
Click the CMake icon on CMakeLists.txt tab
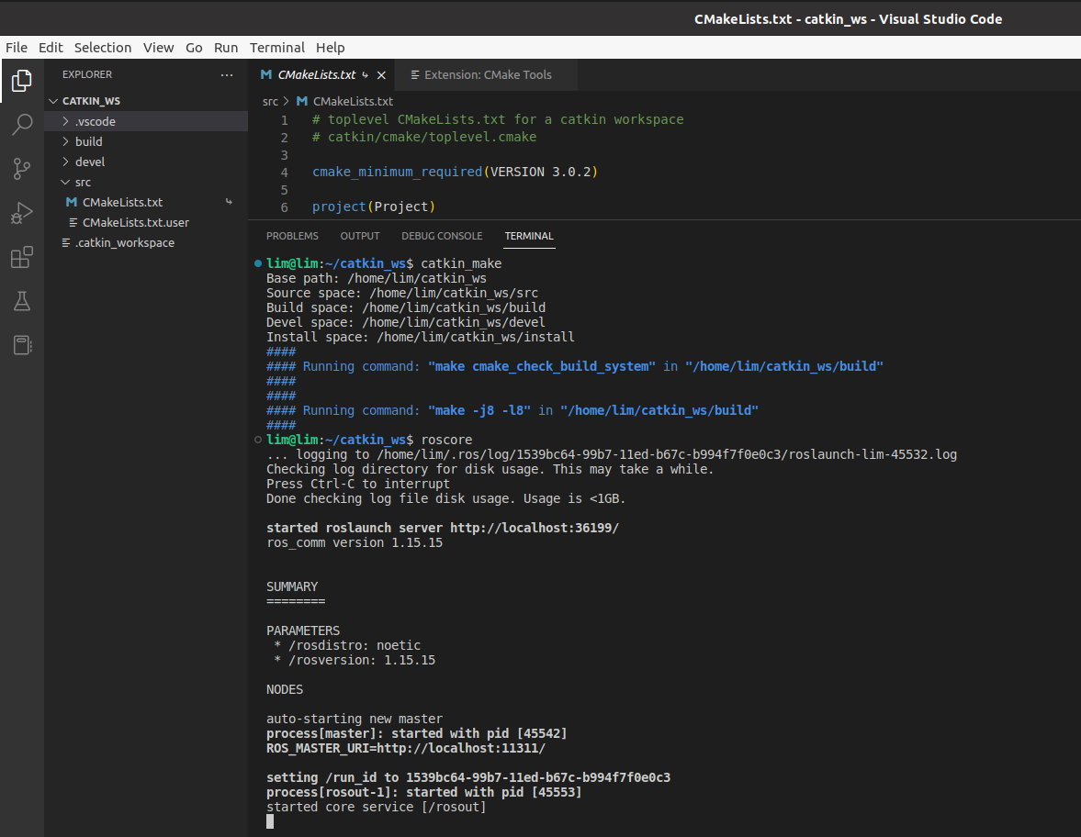point(266,74)
